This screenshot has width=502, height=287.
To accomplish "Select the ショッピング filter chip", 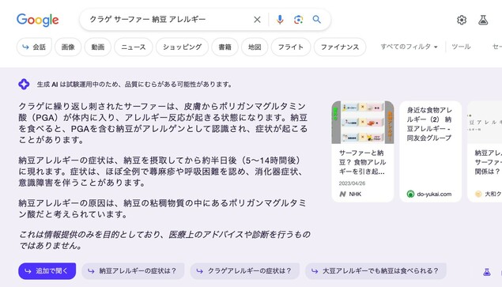I will tap(182, 47).
